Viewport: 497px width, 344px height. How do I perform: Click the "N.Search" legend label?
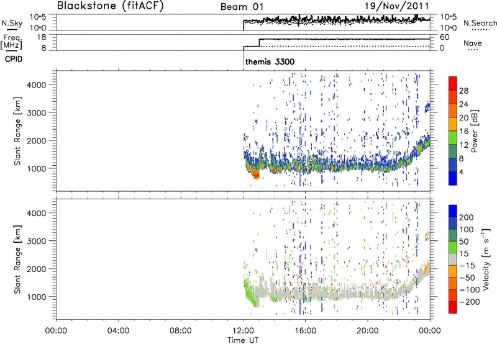pos(480,23)
